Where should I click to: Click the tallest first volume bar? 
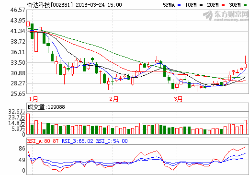tap(28, 124)
